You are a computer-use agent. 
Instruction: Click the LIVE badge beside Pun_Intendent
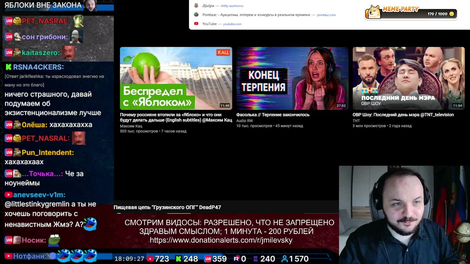point(9,152)
